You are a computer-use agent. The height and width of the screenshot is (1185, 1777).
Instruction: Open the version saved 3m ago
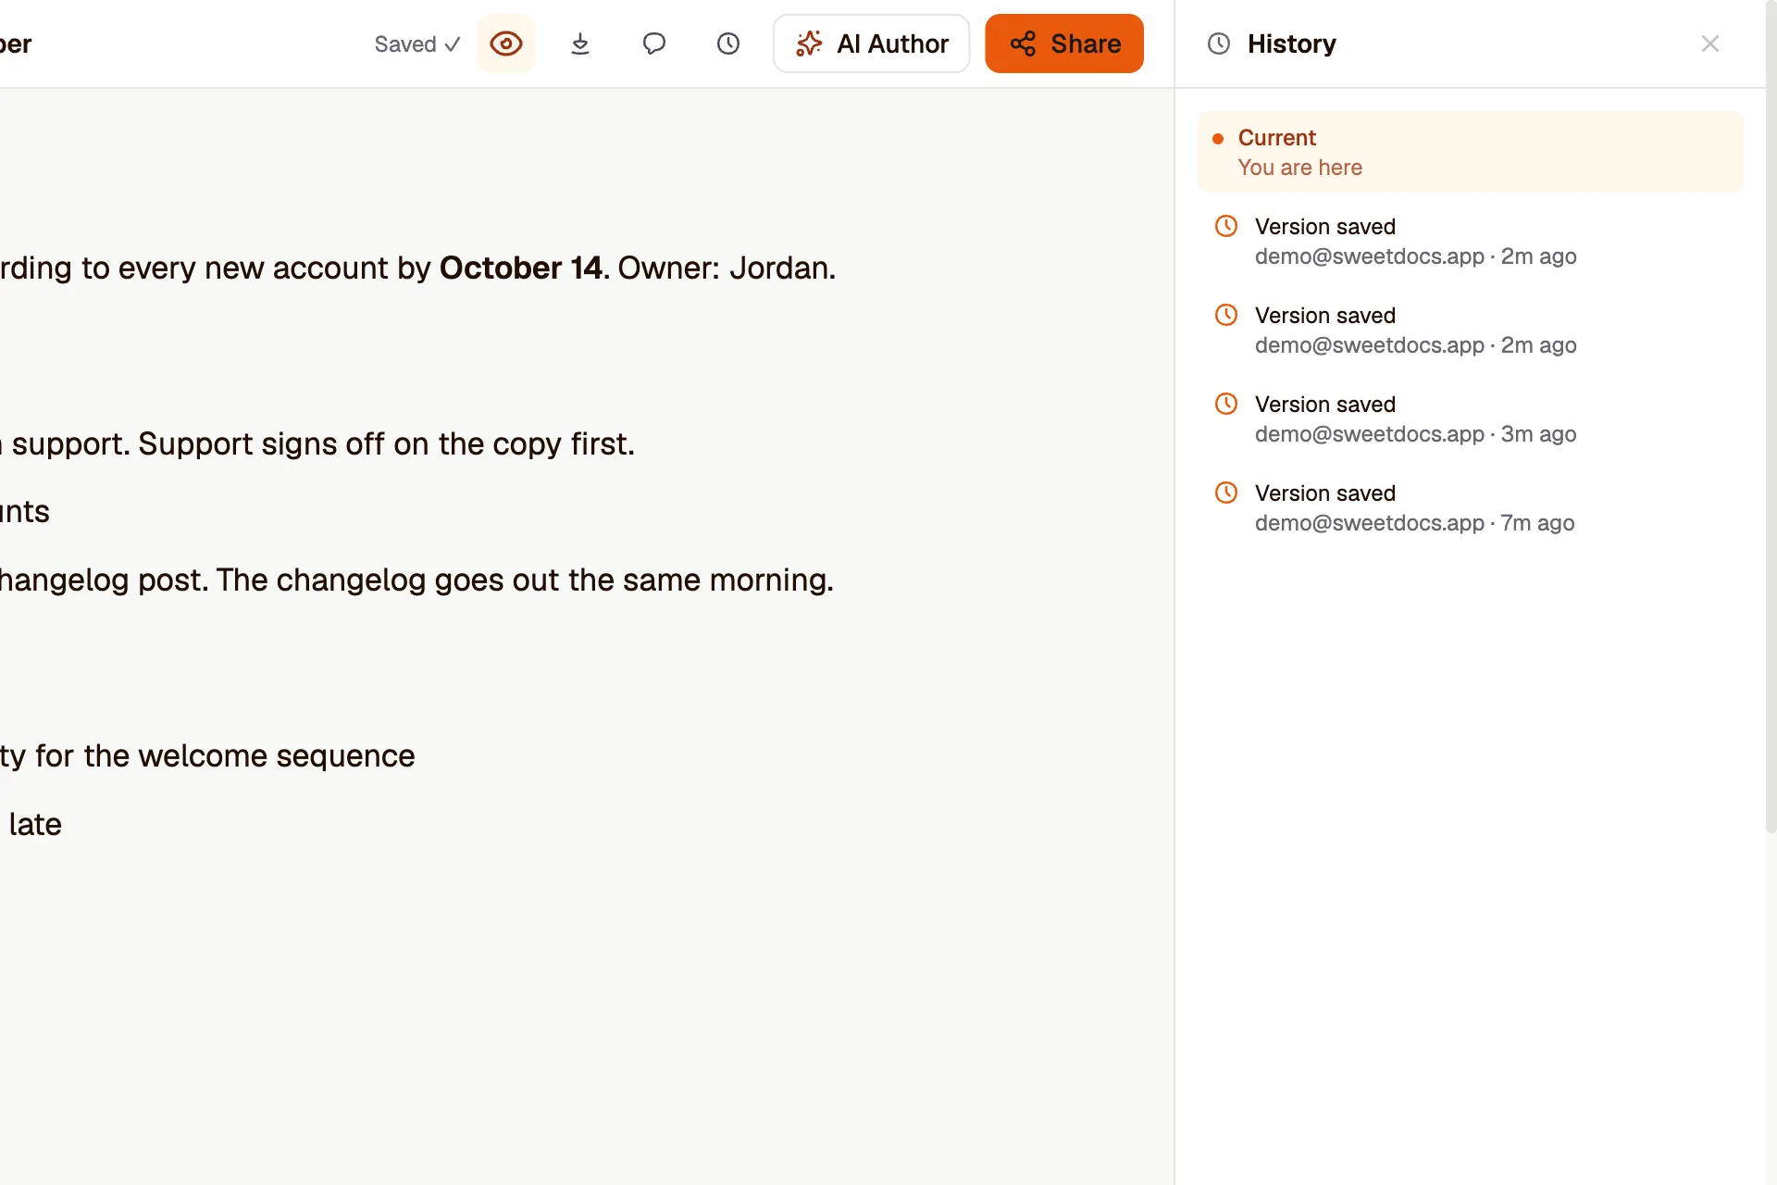[1471, 419]
